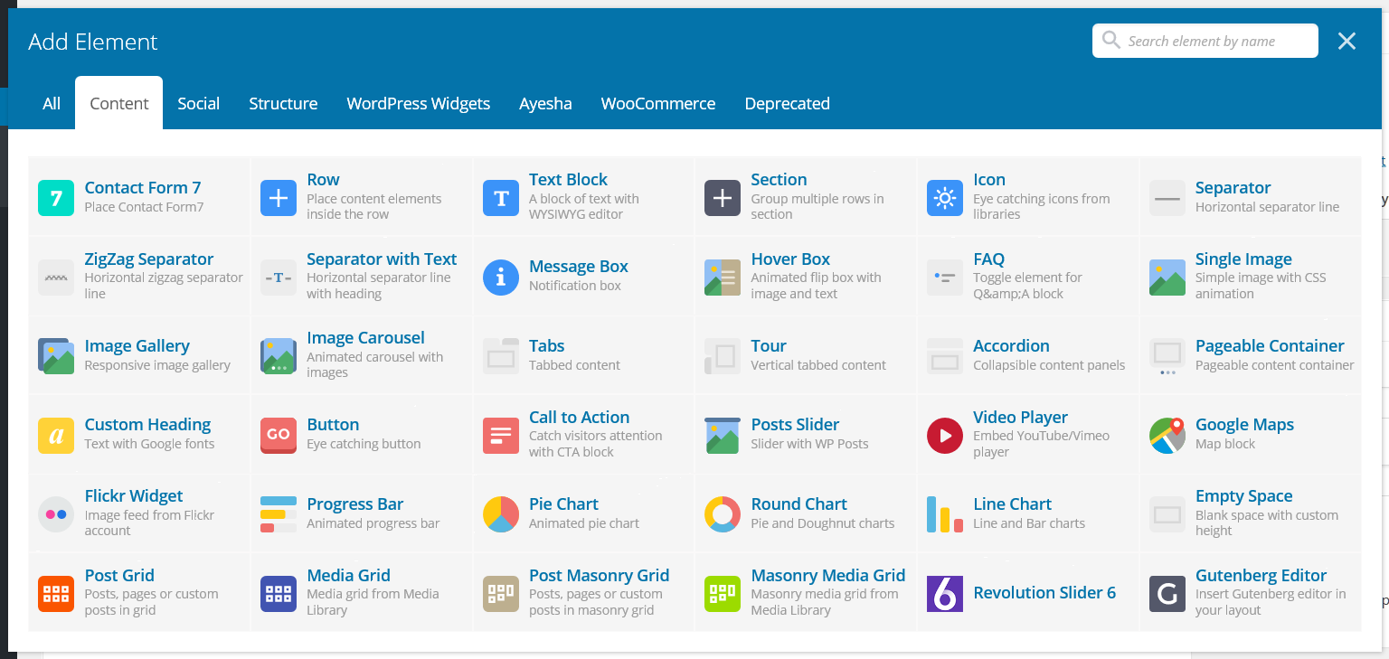The height and width of the screenshot is (659, 1389).
Task: Insert Revolution Slider 6 icon
Action: 944,593
